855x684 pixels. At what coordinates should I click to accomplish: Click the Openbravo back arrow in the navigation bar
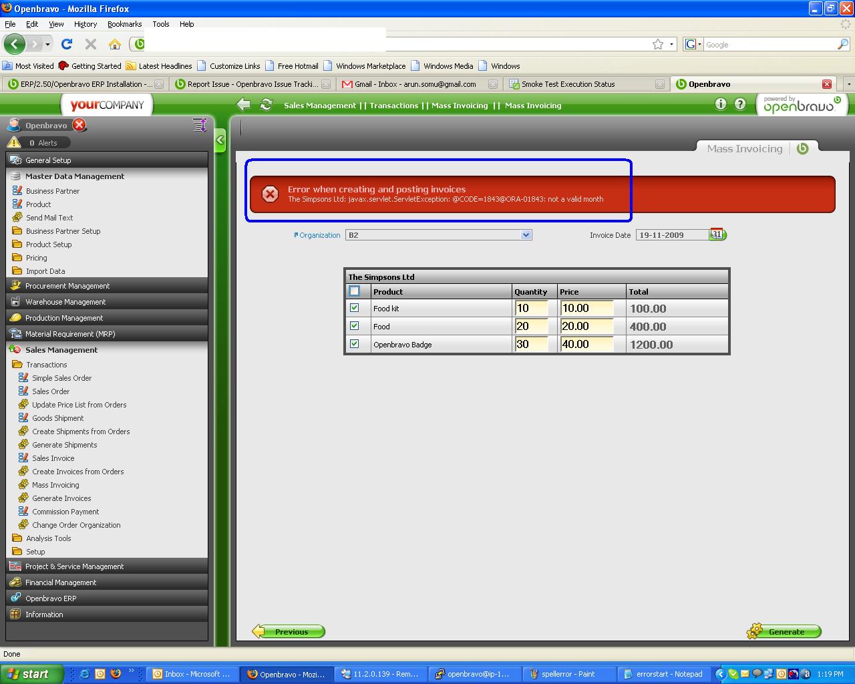(x=244, y=105)
